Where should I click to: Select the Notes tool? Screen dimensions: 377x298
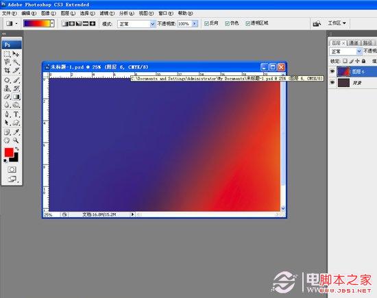(x=7, y=132)
